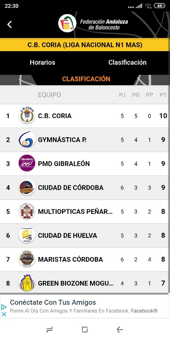The height and width of the screenshot is (341, 170).
Task: Close the Facebook ad with X icon
Action: click(4, 314)
